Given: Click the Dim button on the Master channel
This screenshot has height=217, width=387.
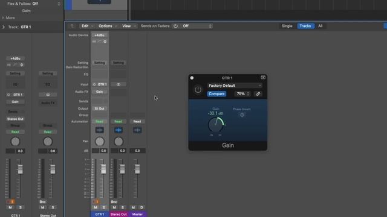Looking at the screenshot, I should [x=141, y=207].
